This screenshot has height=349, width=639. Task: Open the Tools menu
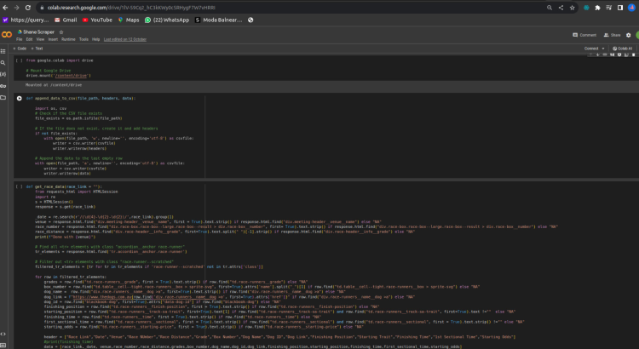point(83,39)
